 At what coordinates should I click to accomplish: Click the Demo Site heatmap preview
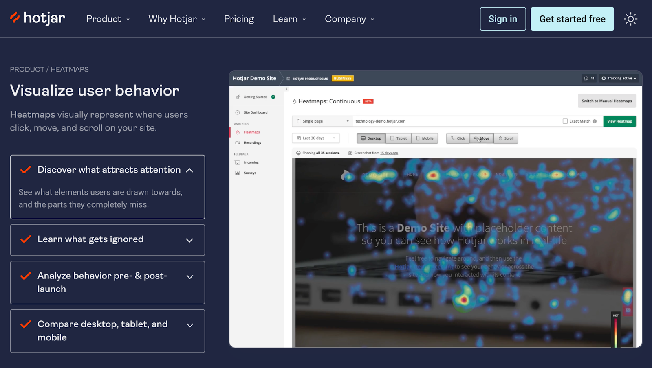464,253
